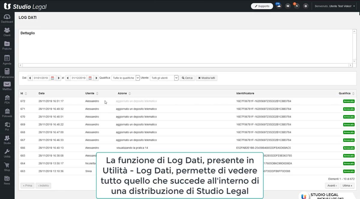Image resolution: width=360 pixels, height=199 pixels.
Task: Open the Pct section
Action: (7, 127)
